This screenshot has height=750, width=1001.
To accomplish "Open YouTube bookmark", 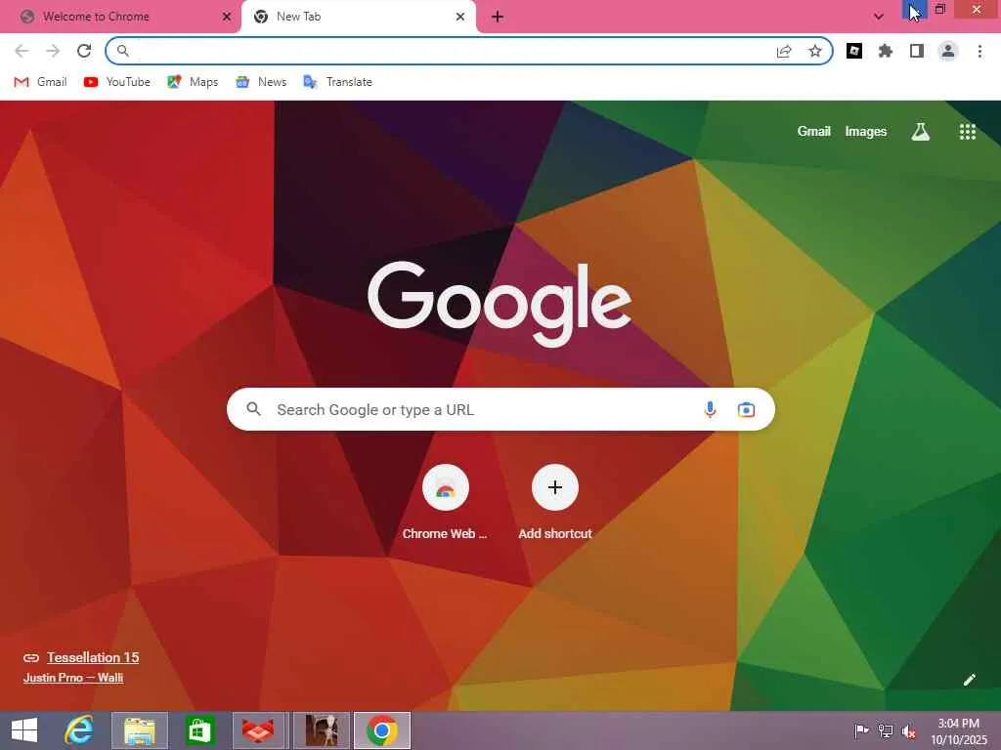I will 117,82.
